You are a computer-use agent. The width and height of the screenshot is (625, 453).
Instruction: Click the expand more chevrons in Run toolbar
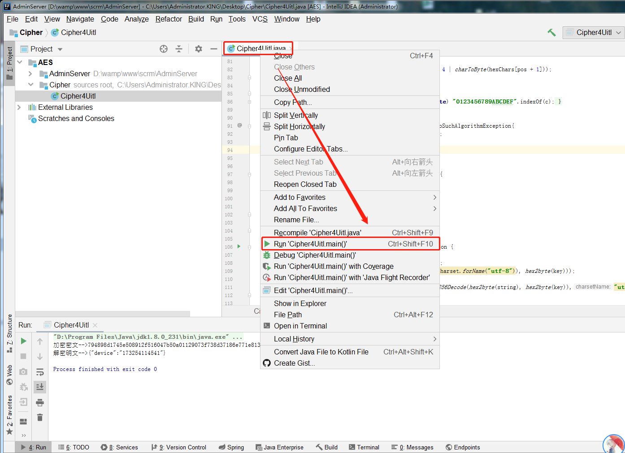click(x=23, y=435)
